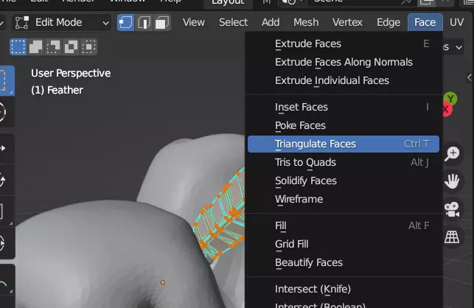Viewport: 474px width, 308px height.
Task: Set selection mode to extend
Action: pos(35,48)
